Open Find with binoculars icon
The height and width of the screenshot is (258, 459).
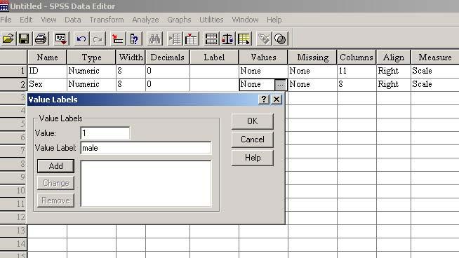pyautogui.click(x=154, y=39)
